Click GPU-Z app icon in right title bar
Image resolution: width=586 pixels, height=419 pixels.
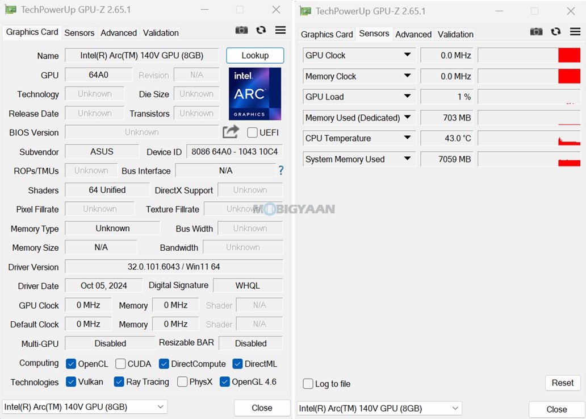305,11
